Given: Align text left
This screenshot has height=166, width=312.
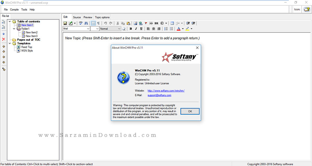Looking at the screenshot, I should pyautogui.click(x=148, y=29).
